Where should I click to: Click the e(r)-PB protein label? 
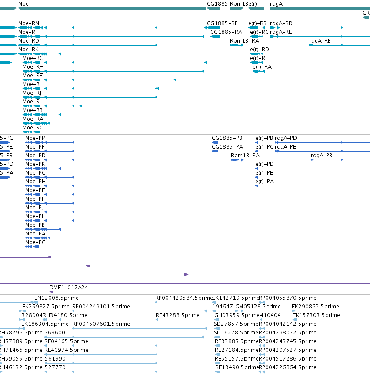264,138
